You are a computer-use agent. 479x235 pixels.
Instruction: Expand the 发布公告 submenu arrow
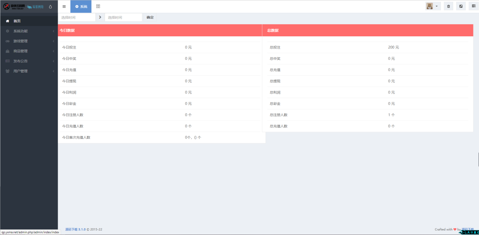click(x=54, y=61)
